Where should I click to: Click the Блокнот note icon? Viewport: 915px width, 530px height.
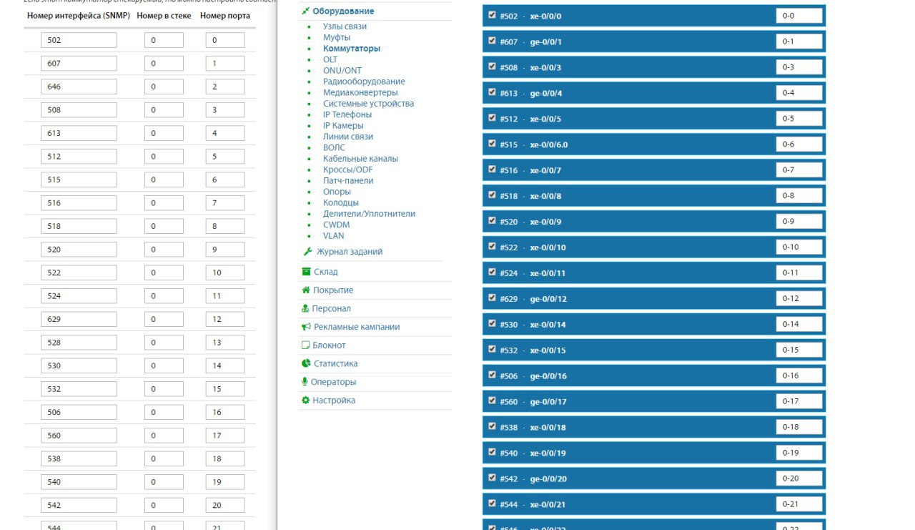click(305, 345)
